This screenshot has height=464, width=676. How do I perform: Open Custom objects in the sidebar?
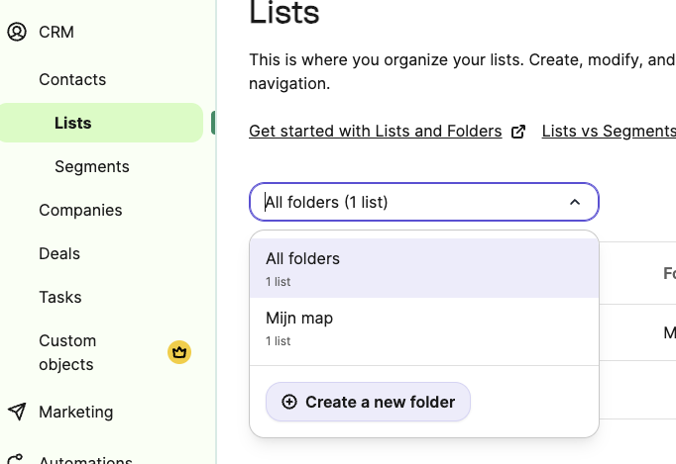(67, 352)
